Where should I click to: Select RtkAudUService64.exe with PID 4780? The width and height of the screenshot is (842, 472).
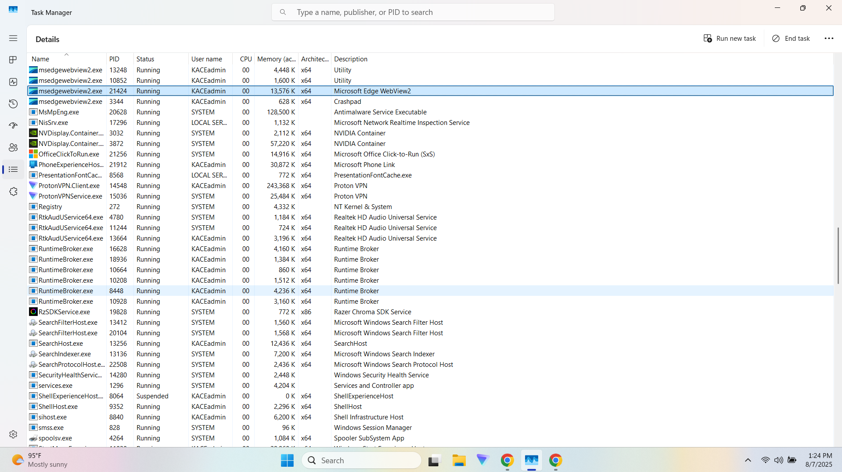[430, 217]
